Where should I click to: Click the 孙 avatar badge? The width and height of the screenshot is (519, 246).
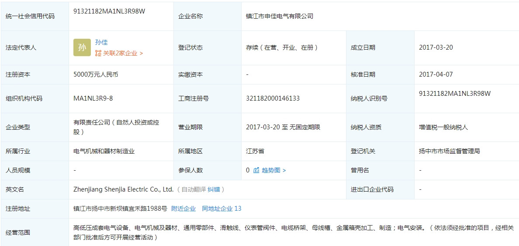coord(82,48)
